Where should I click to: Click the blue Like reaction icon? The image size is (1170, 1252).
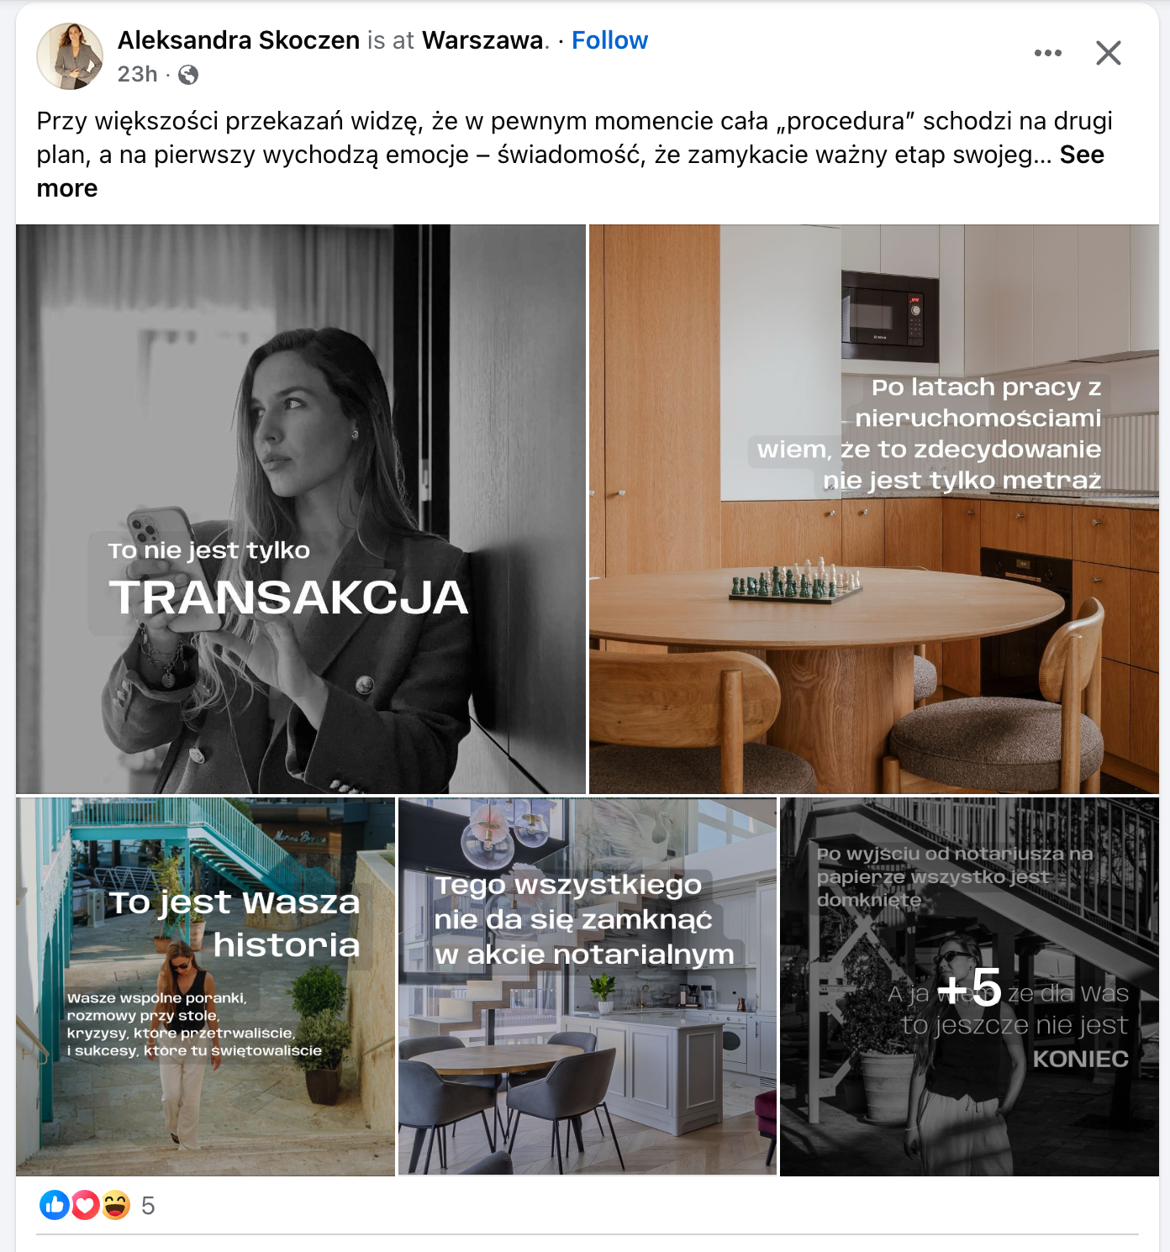[55, 1206]
